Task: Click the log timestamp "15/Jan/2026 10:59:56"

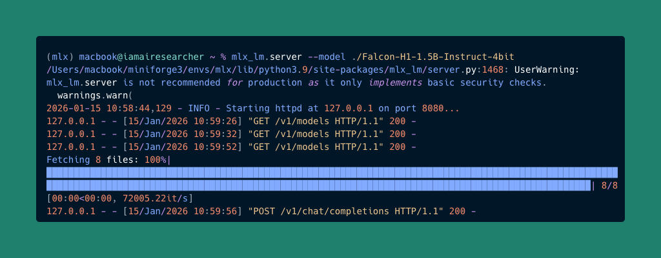Action: pyautogui.click(x=182, y=212)
